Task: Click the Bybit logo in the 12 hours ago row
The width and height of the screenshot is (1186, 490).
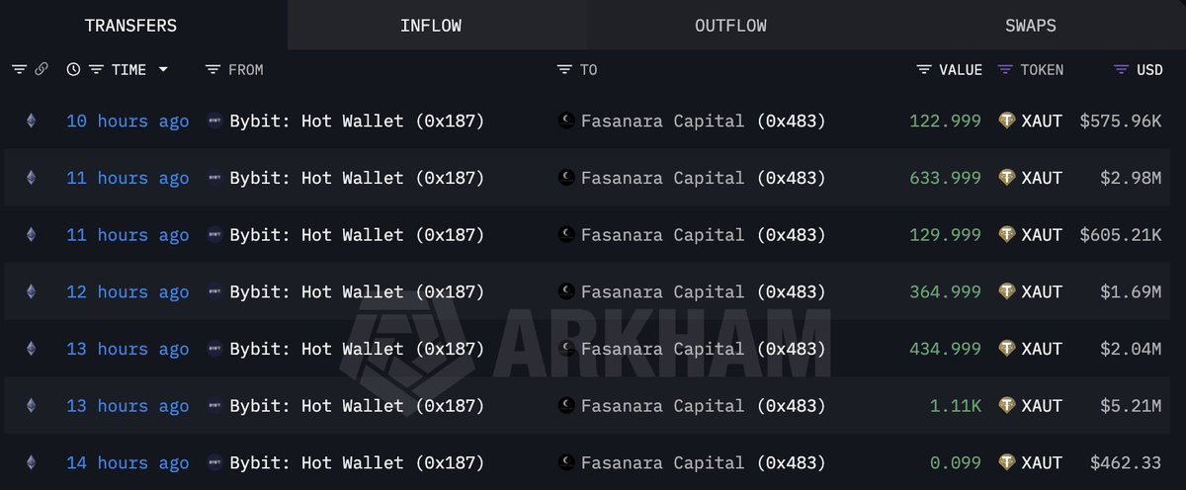Action: [x=214, y=292]
